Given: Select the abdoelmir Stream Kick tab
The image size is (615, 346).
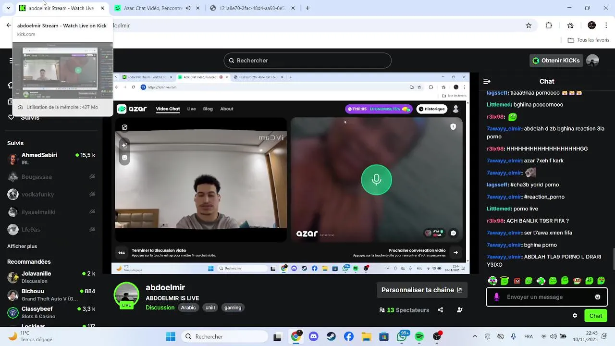Looking at the screenshot, I should point(61,8).
